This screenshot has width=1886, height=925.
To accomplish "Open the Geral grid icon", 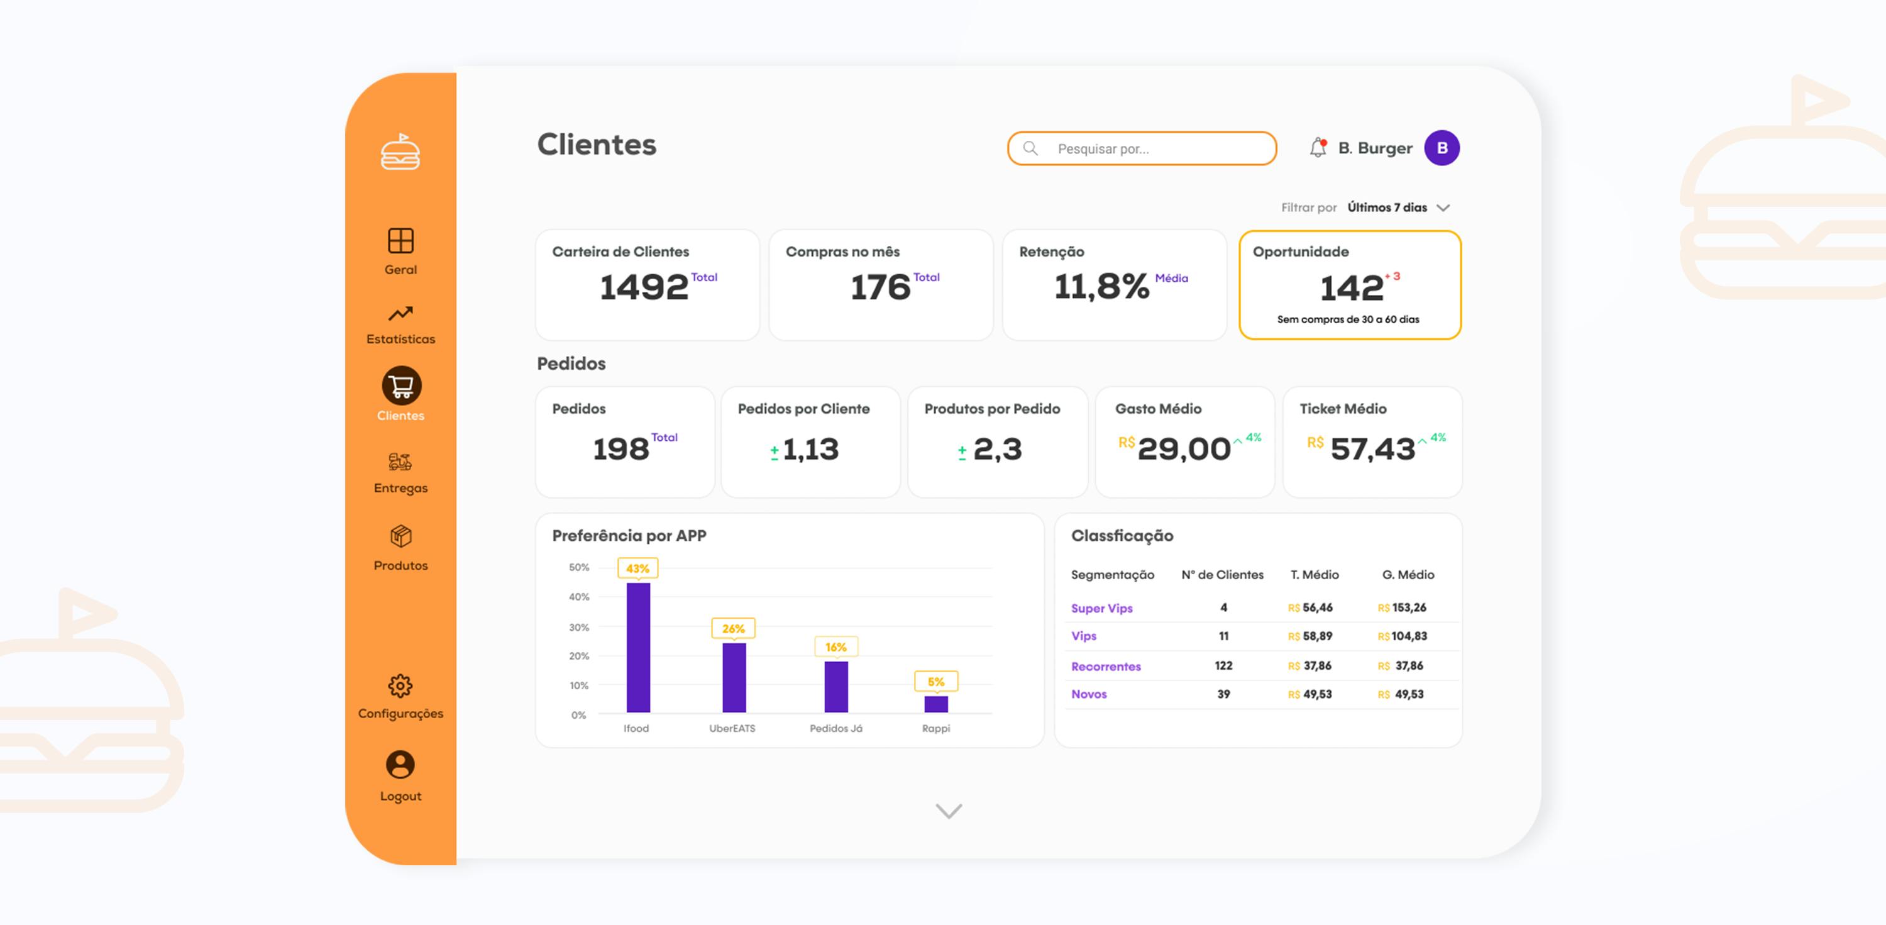I will point(400,240).
